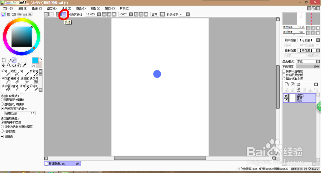Choose the 油漆桶 bucket tool

click(x=5, y=88)
